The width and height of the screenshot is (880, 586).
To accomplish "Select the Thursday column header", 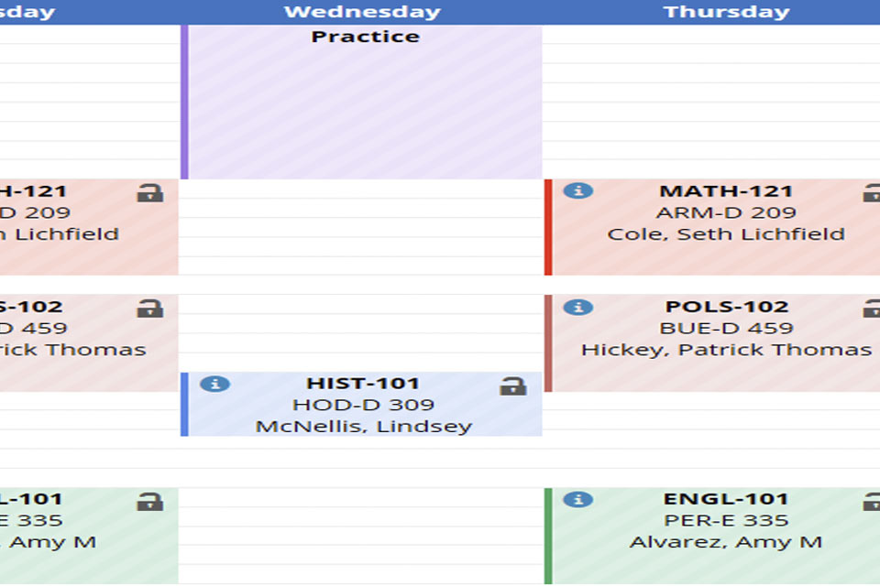I will 726,12.
